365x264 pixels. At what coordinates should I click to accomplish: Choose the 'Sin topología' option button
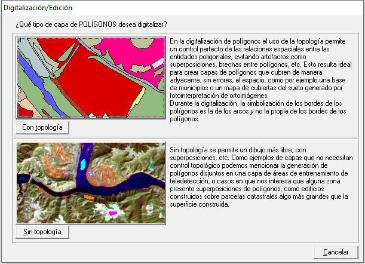coord(42,231)
